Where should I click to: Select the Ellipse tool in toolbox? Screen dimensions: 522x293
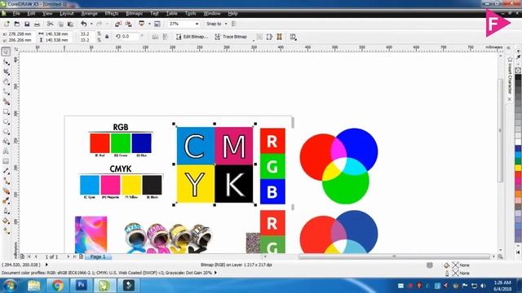coord(6,121)
